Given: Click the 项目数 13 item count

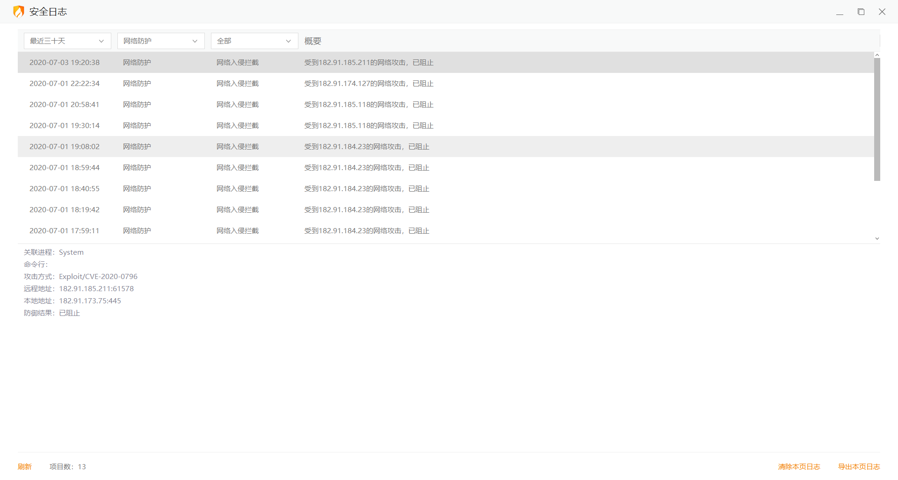Looking at the screenshot, I should click(x=68, y=466).
